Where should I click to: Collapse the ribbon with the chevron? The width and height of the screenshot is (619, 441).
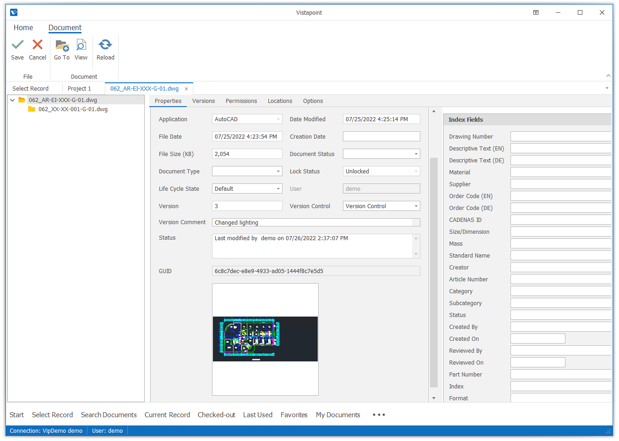pos(608,75)
